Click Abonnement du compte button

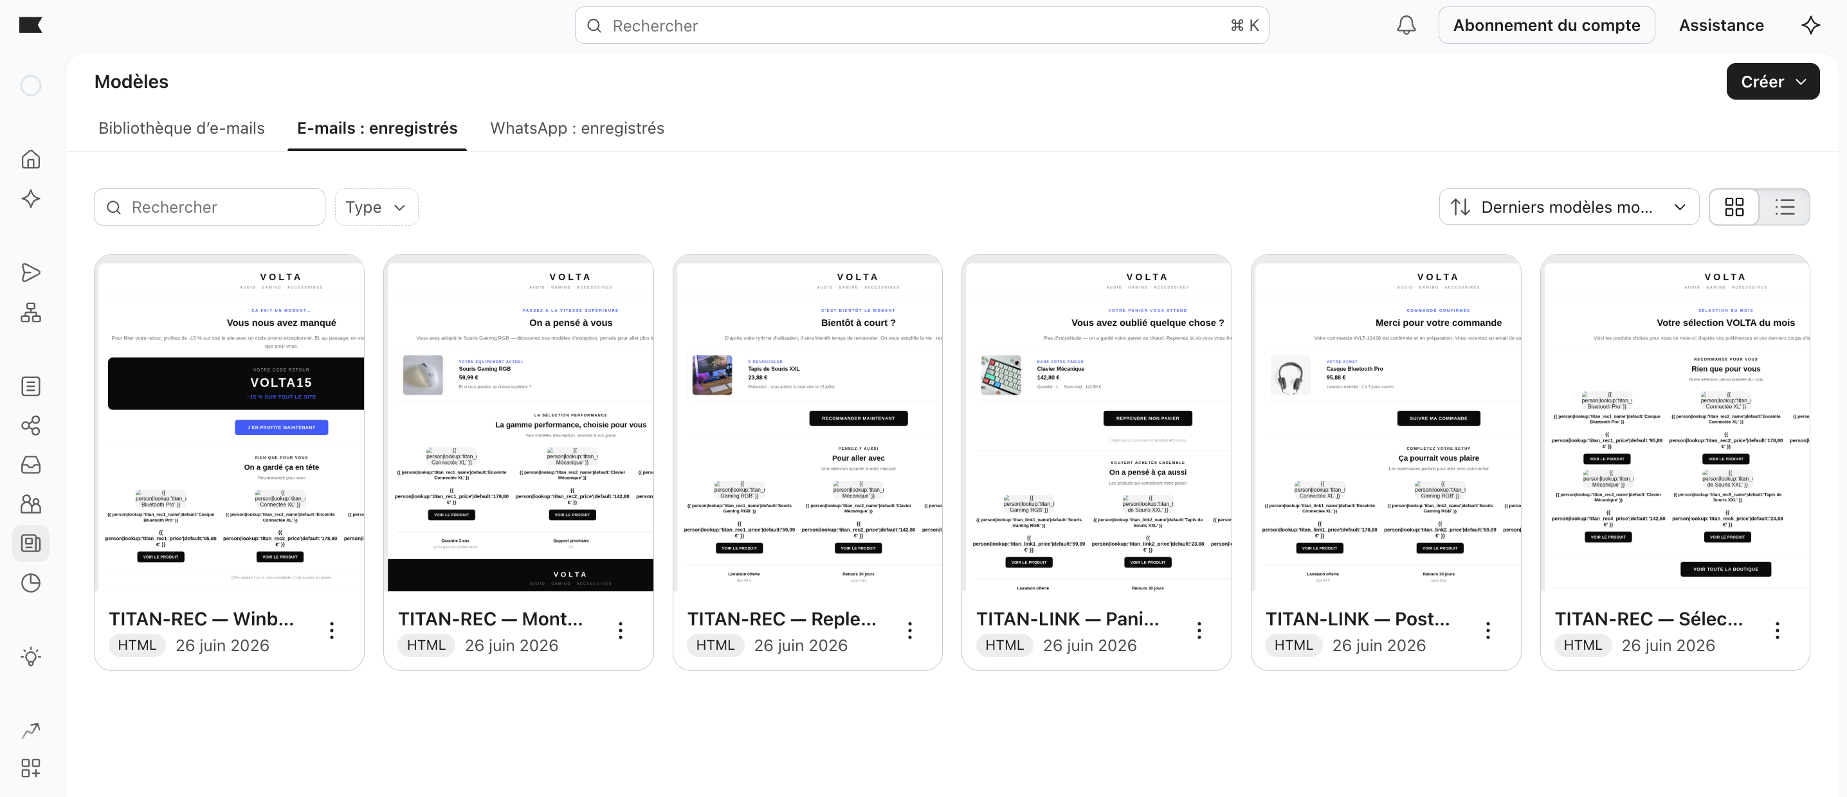point(1547,25)
